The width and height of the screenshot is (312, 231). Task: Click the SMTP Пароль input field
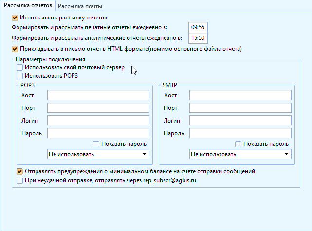pos(240,133)
